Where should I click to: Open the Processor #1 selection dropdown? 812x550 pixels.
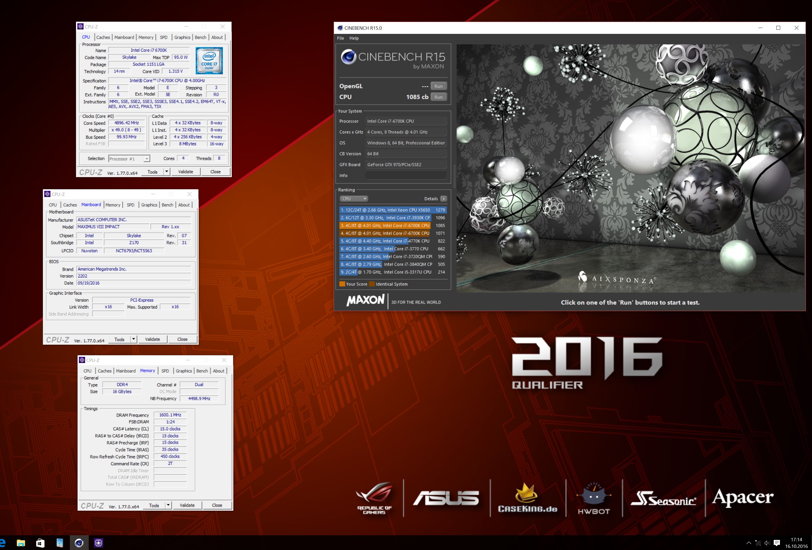129,159
